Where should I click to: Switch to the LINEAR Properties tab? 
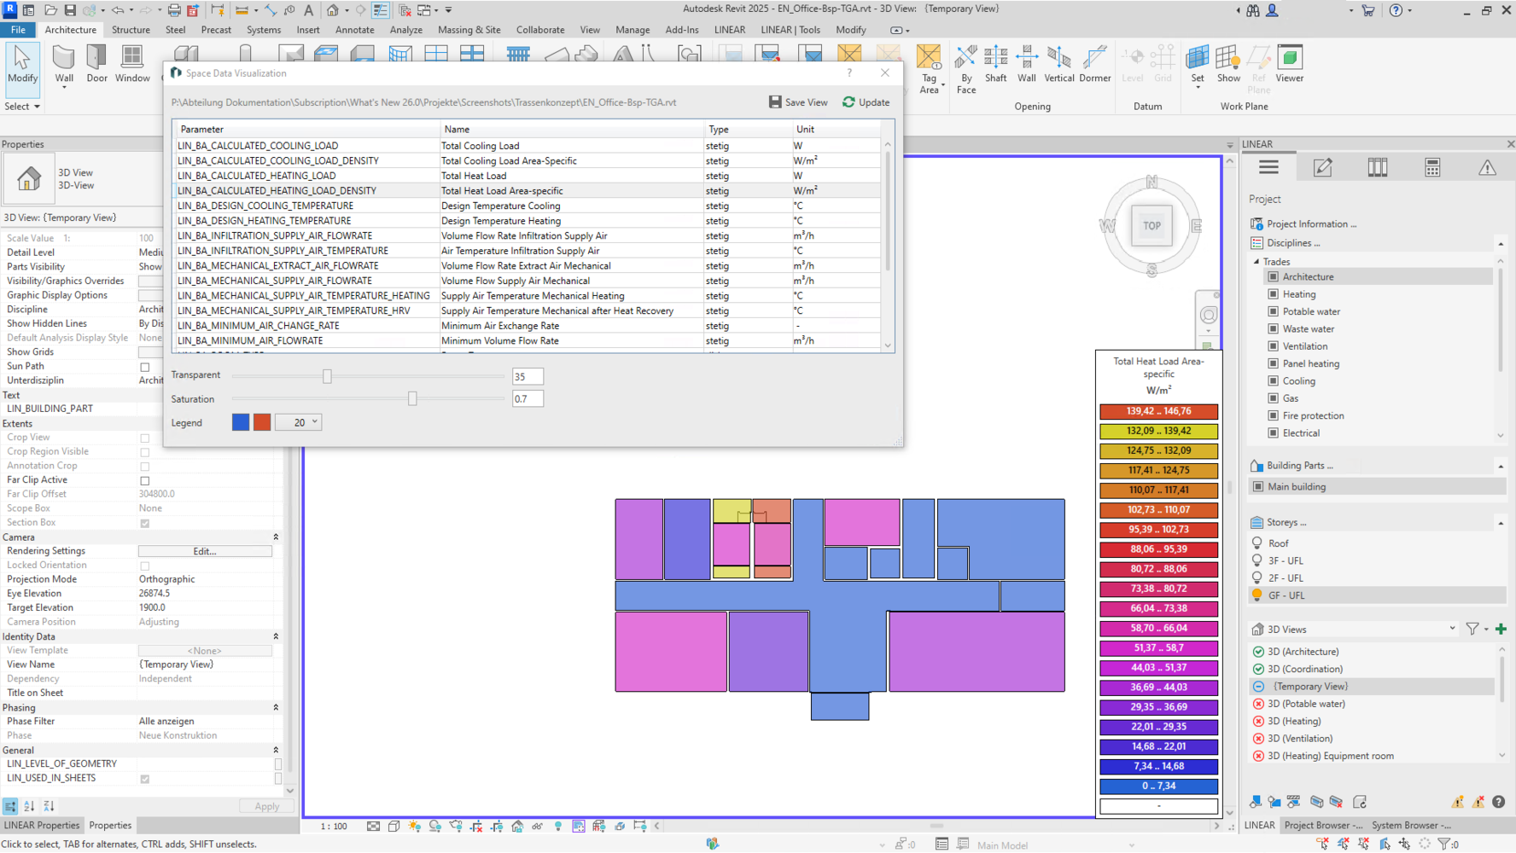(x=42, y=826)
